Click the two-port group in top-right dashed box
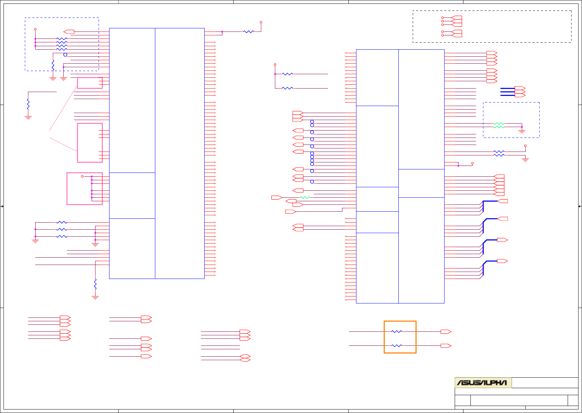582x413 pixels. pyautogui.click(x=456, y=33)
